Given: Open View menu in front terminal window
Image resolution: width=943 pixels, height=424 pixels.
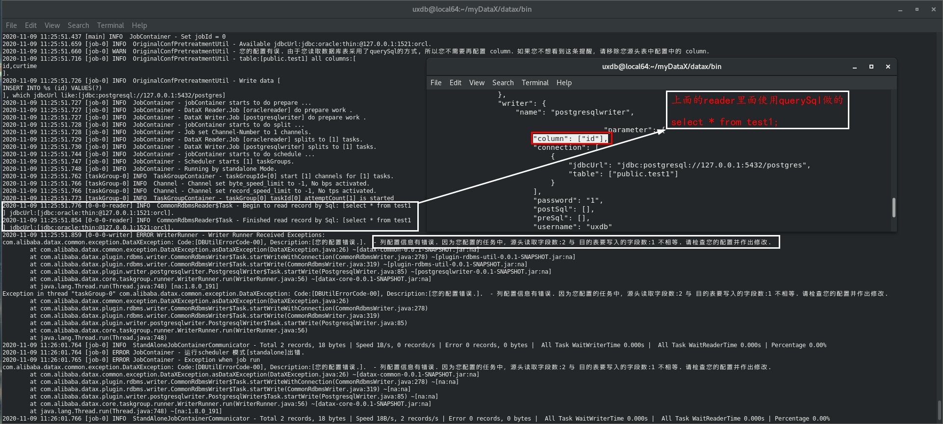Looking at the screenshot, I should [477, 83].
